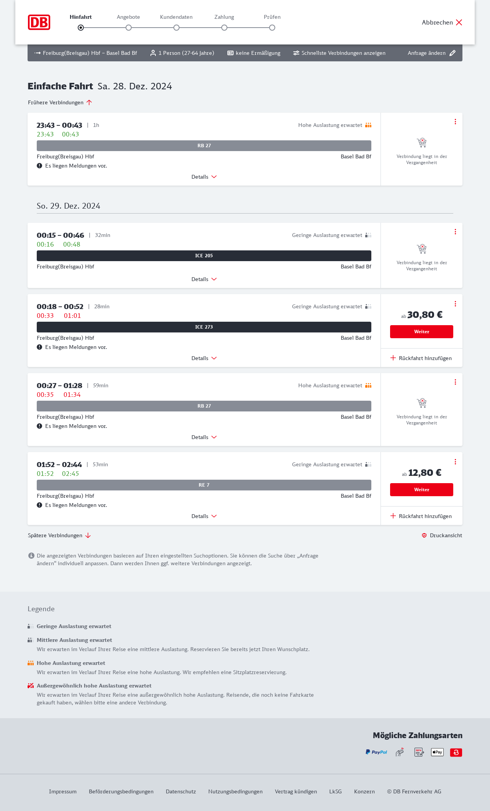Image resolution: width=490 pixels, height=811 pixels.
Task: Open three-dot menu for RE 7 connection
Action: (455, 462)
